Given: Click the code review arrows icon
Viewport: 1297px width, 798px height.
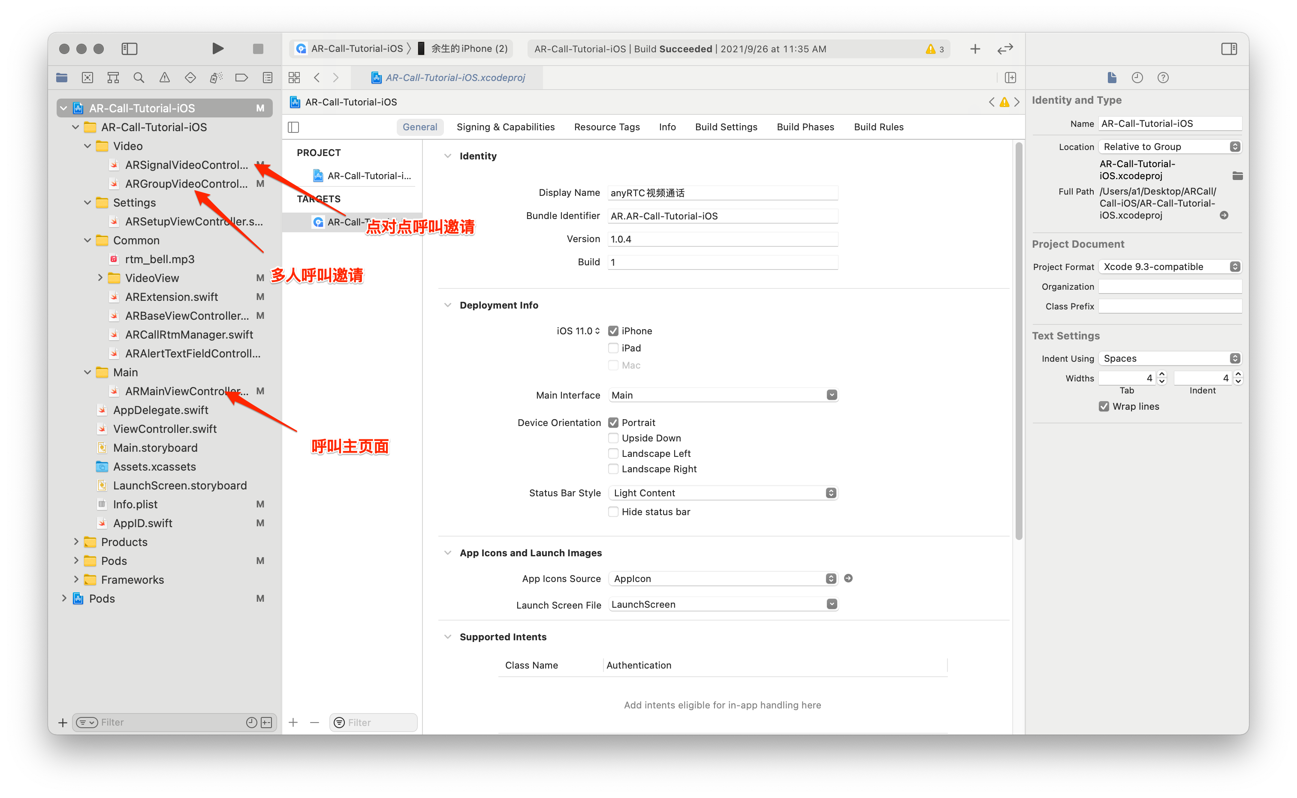Looking at the screenshot, I should coord(1005,48).
